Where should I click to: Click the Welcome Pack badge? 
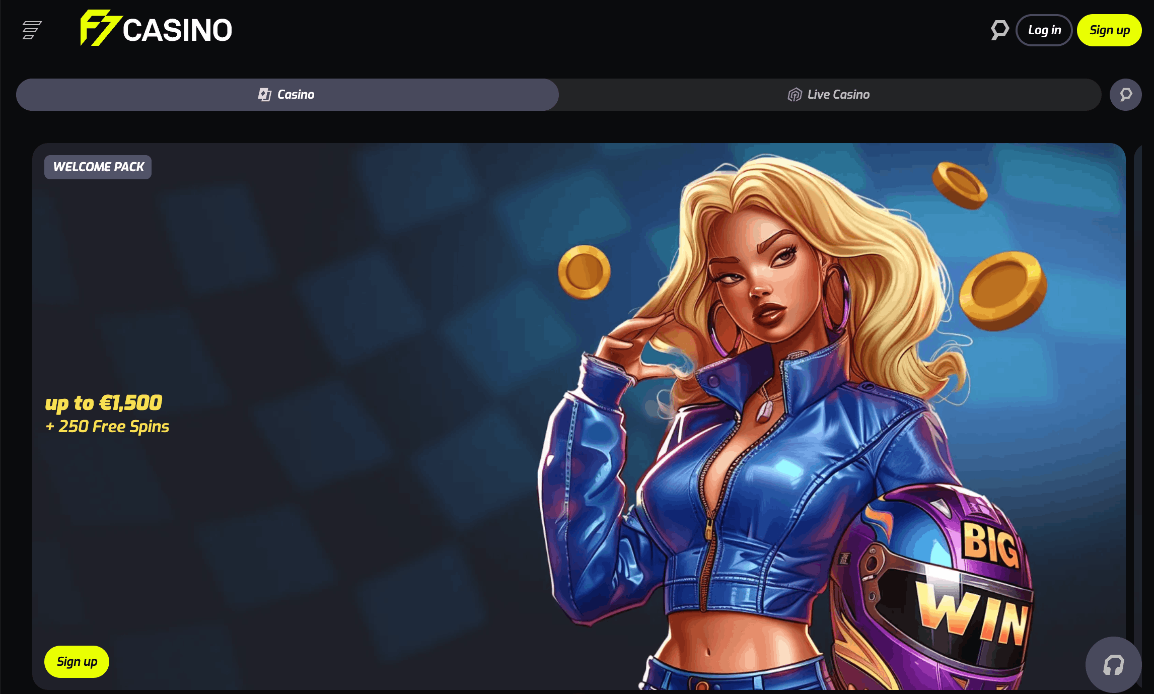[98, 167]
